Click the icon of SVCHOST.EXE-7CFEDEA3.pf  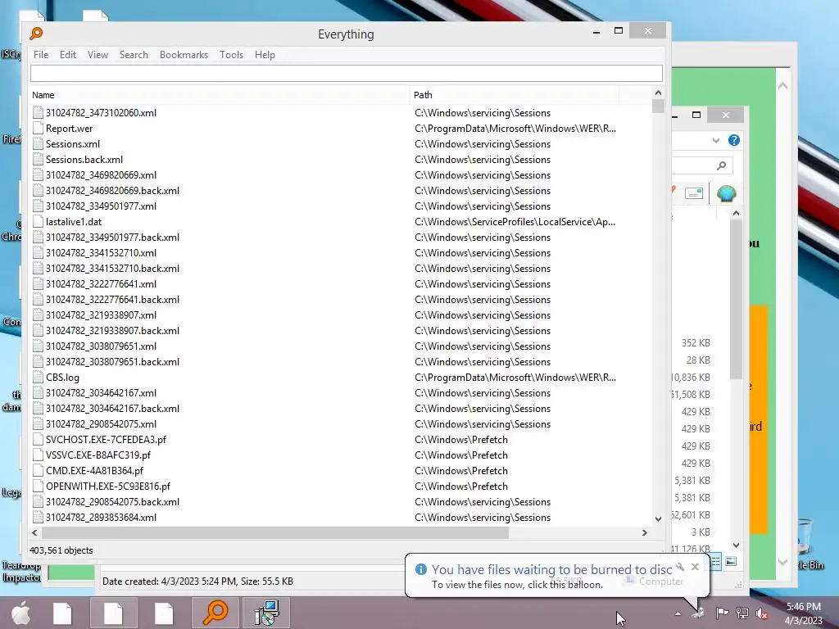pos(38,440)
